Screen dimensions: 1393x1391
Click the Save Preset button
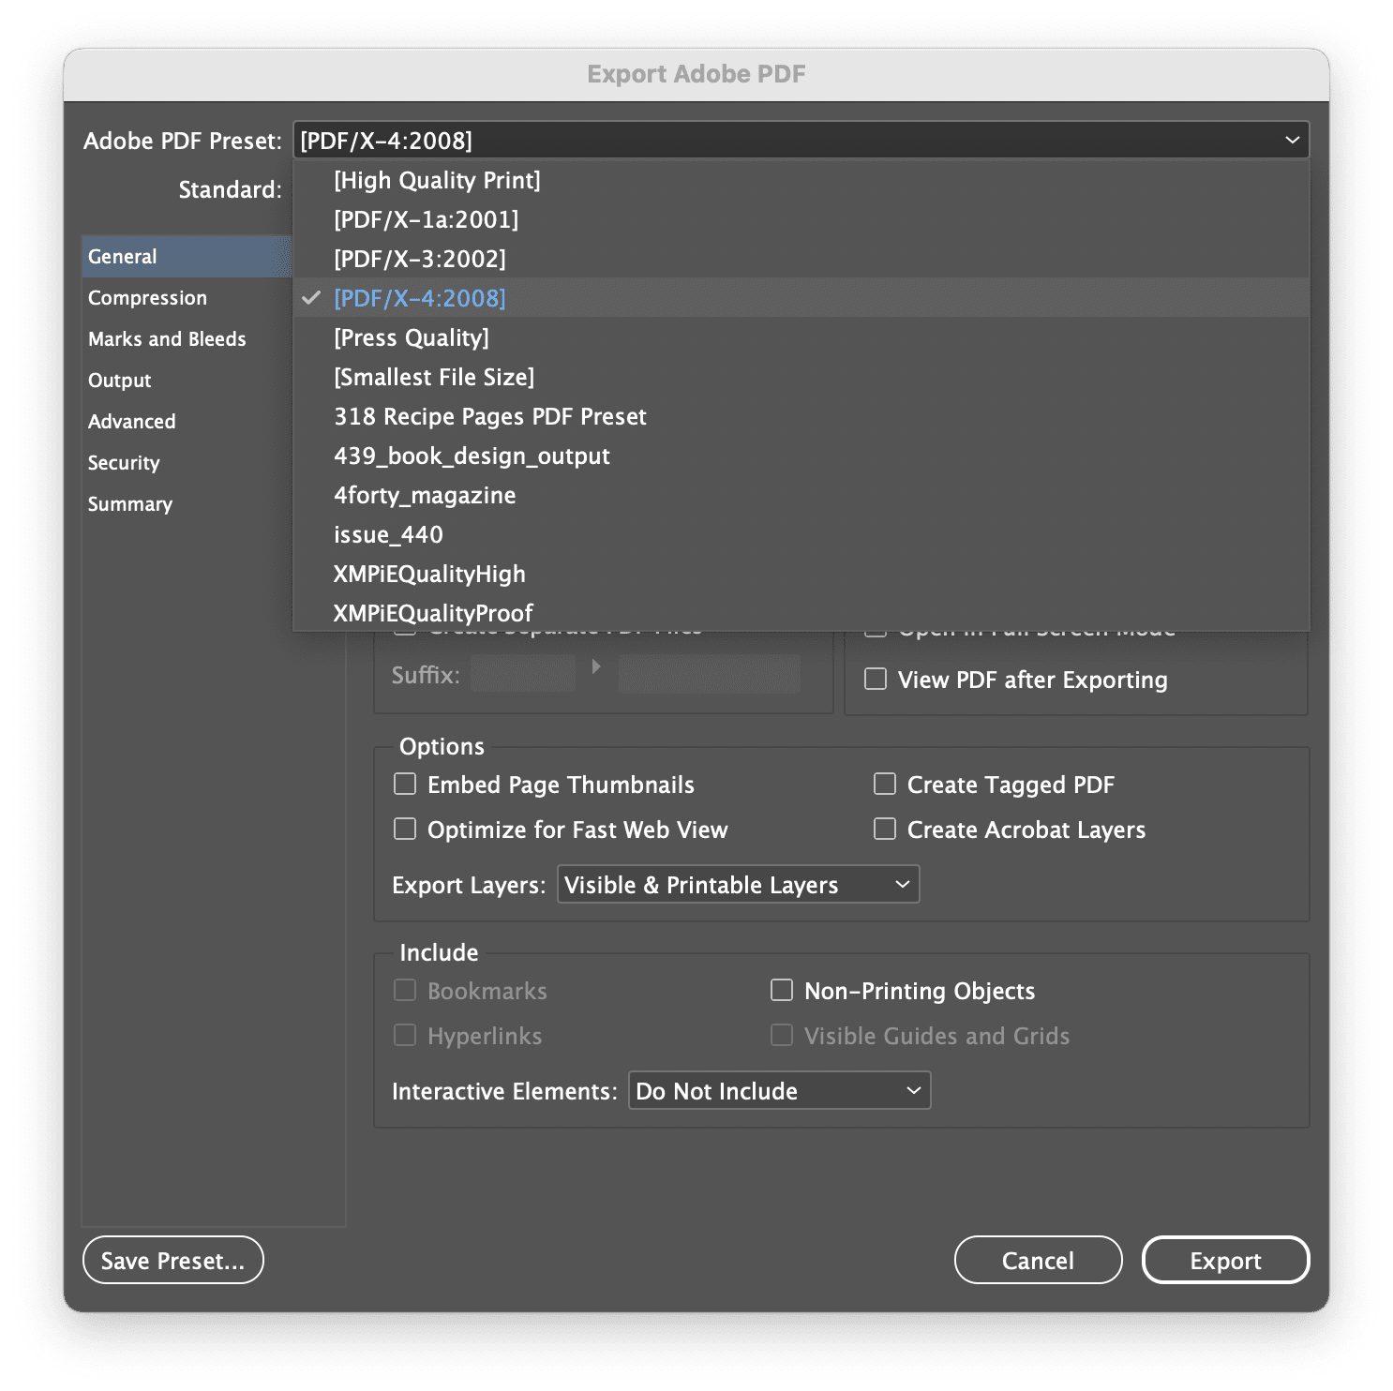(x=173, y=1260)
